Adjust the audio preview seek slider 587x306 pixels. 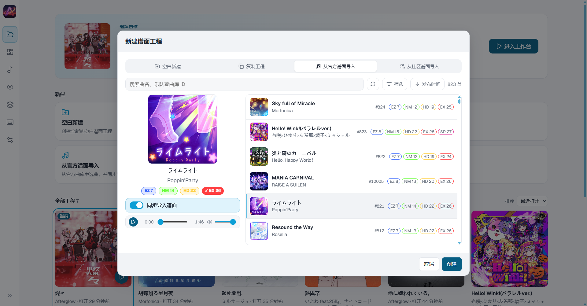pos(172,222)
